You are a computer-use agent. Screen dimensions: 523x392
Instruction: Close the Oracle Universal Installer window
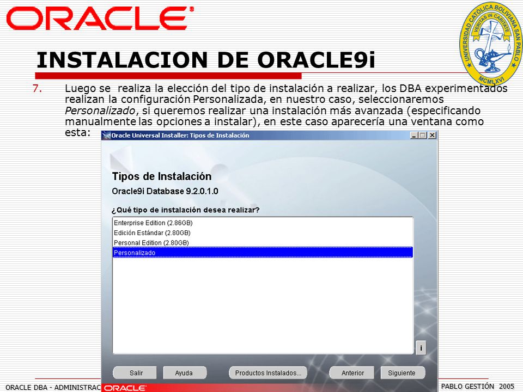[432, 136]
